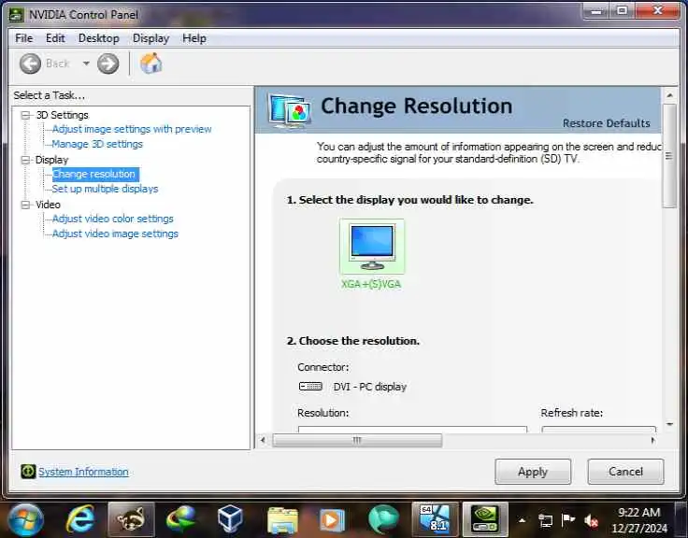
Task: Open the File menu
Action: (x=23, y=38)
